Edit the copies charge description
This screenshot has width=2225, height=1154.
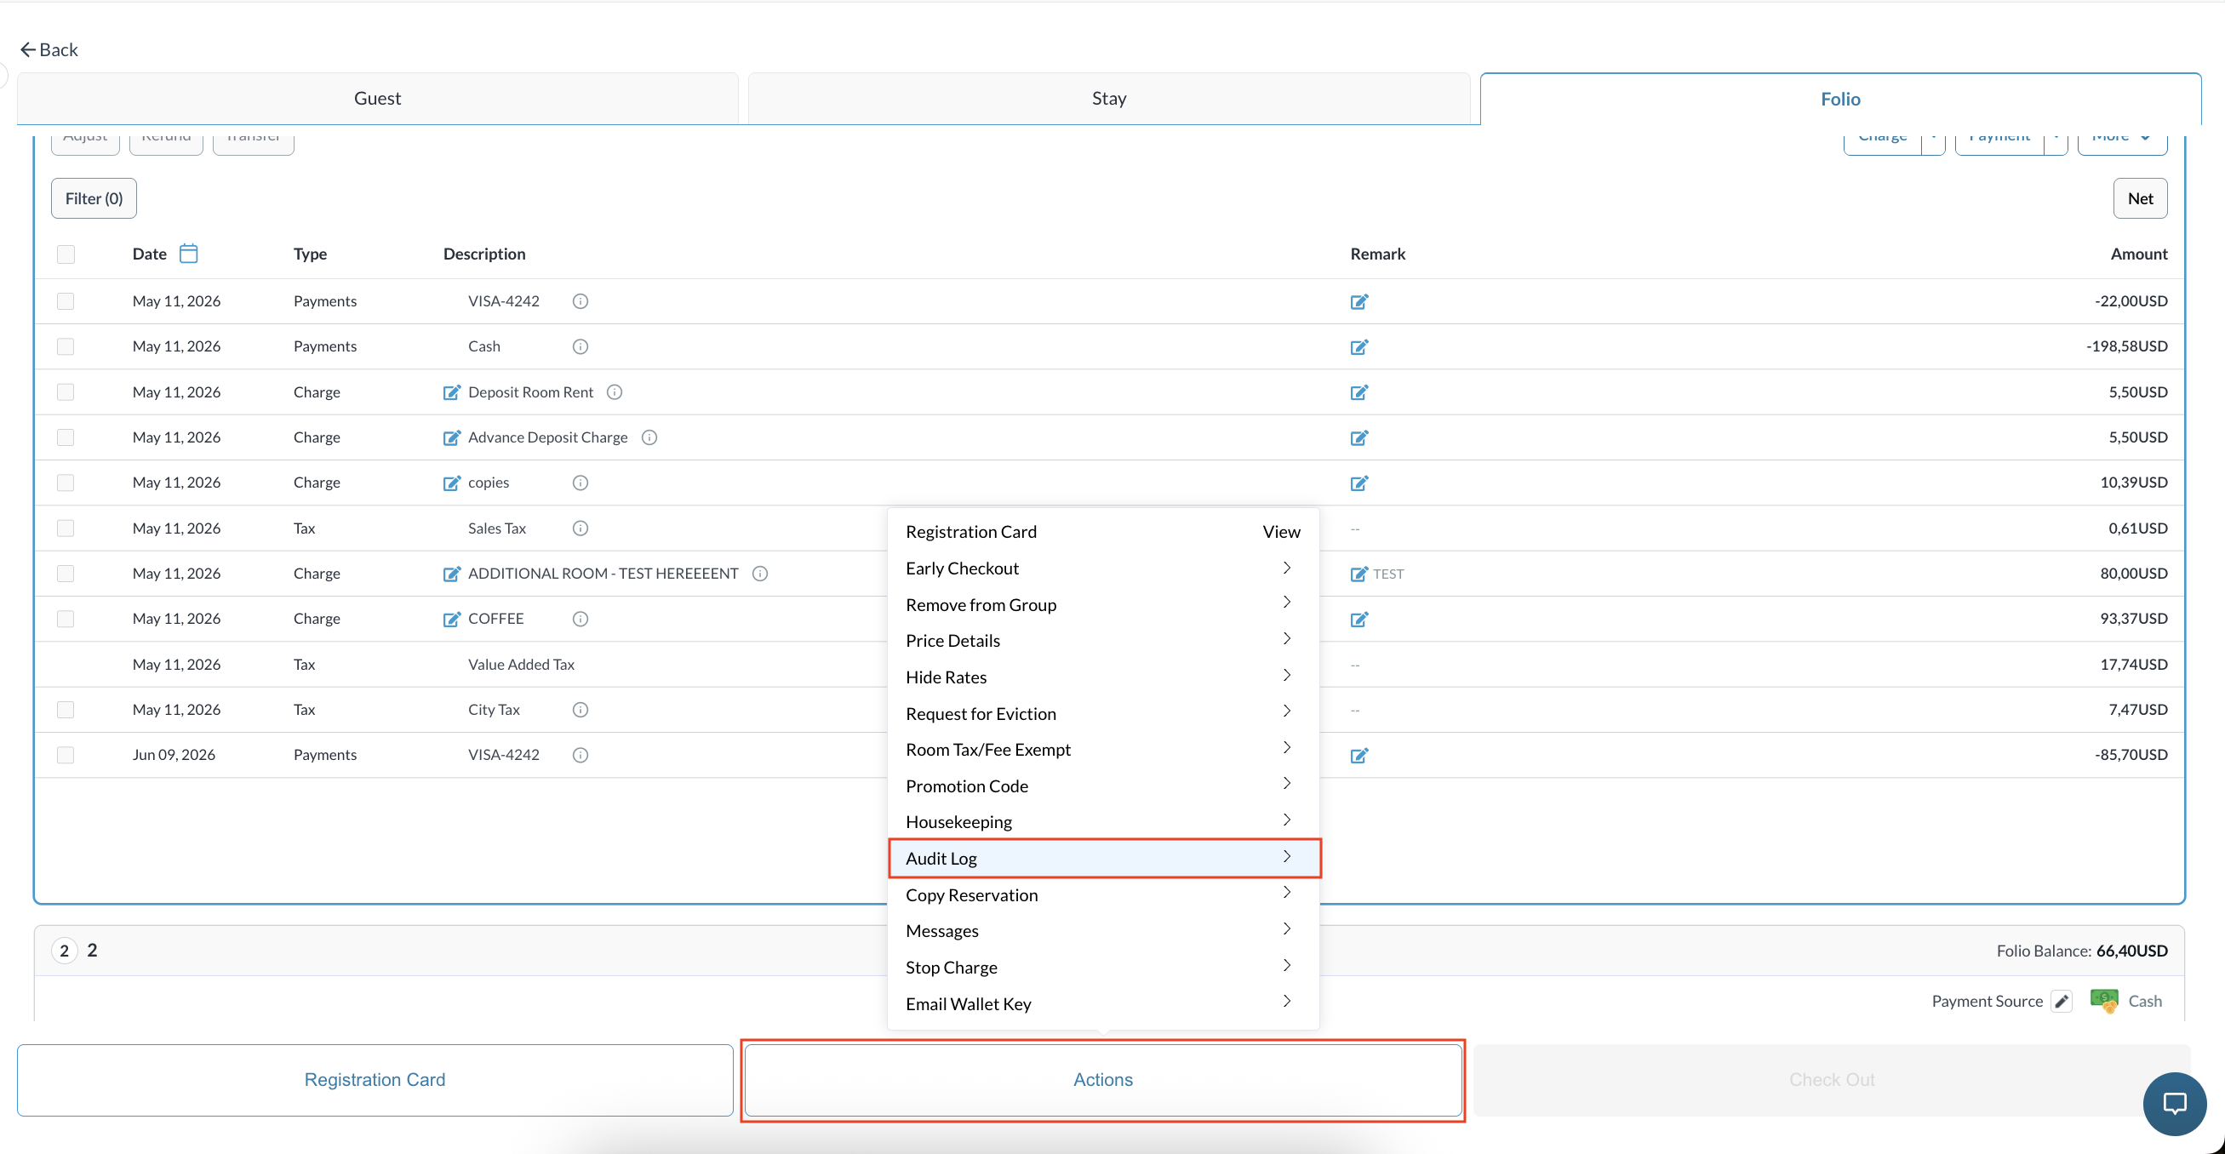click(x=452, y=483)
